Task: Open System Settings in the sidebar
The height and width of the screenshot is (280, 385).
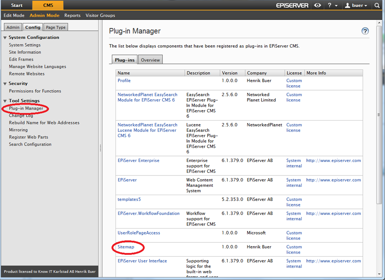Action: coord(24,45)
